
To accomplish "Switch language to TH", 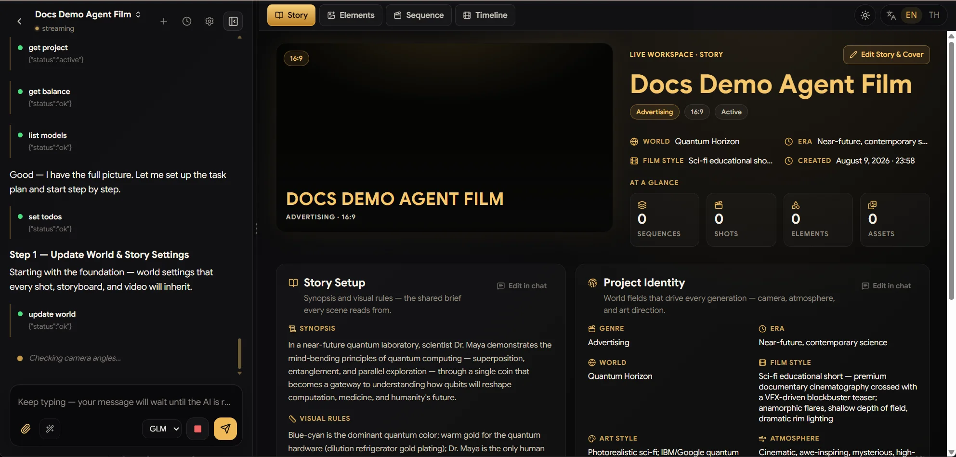I will [934, 15].
